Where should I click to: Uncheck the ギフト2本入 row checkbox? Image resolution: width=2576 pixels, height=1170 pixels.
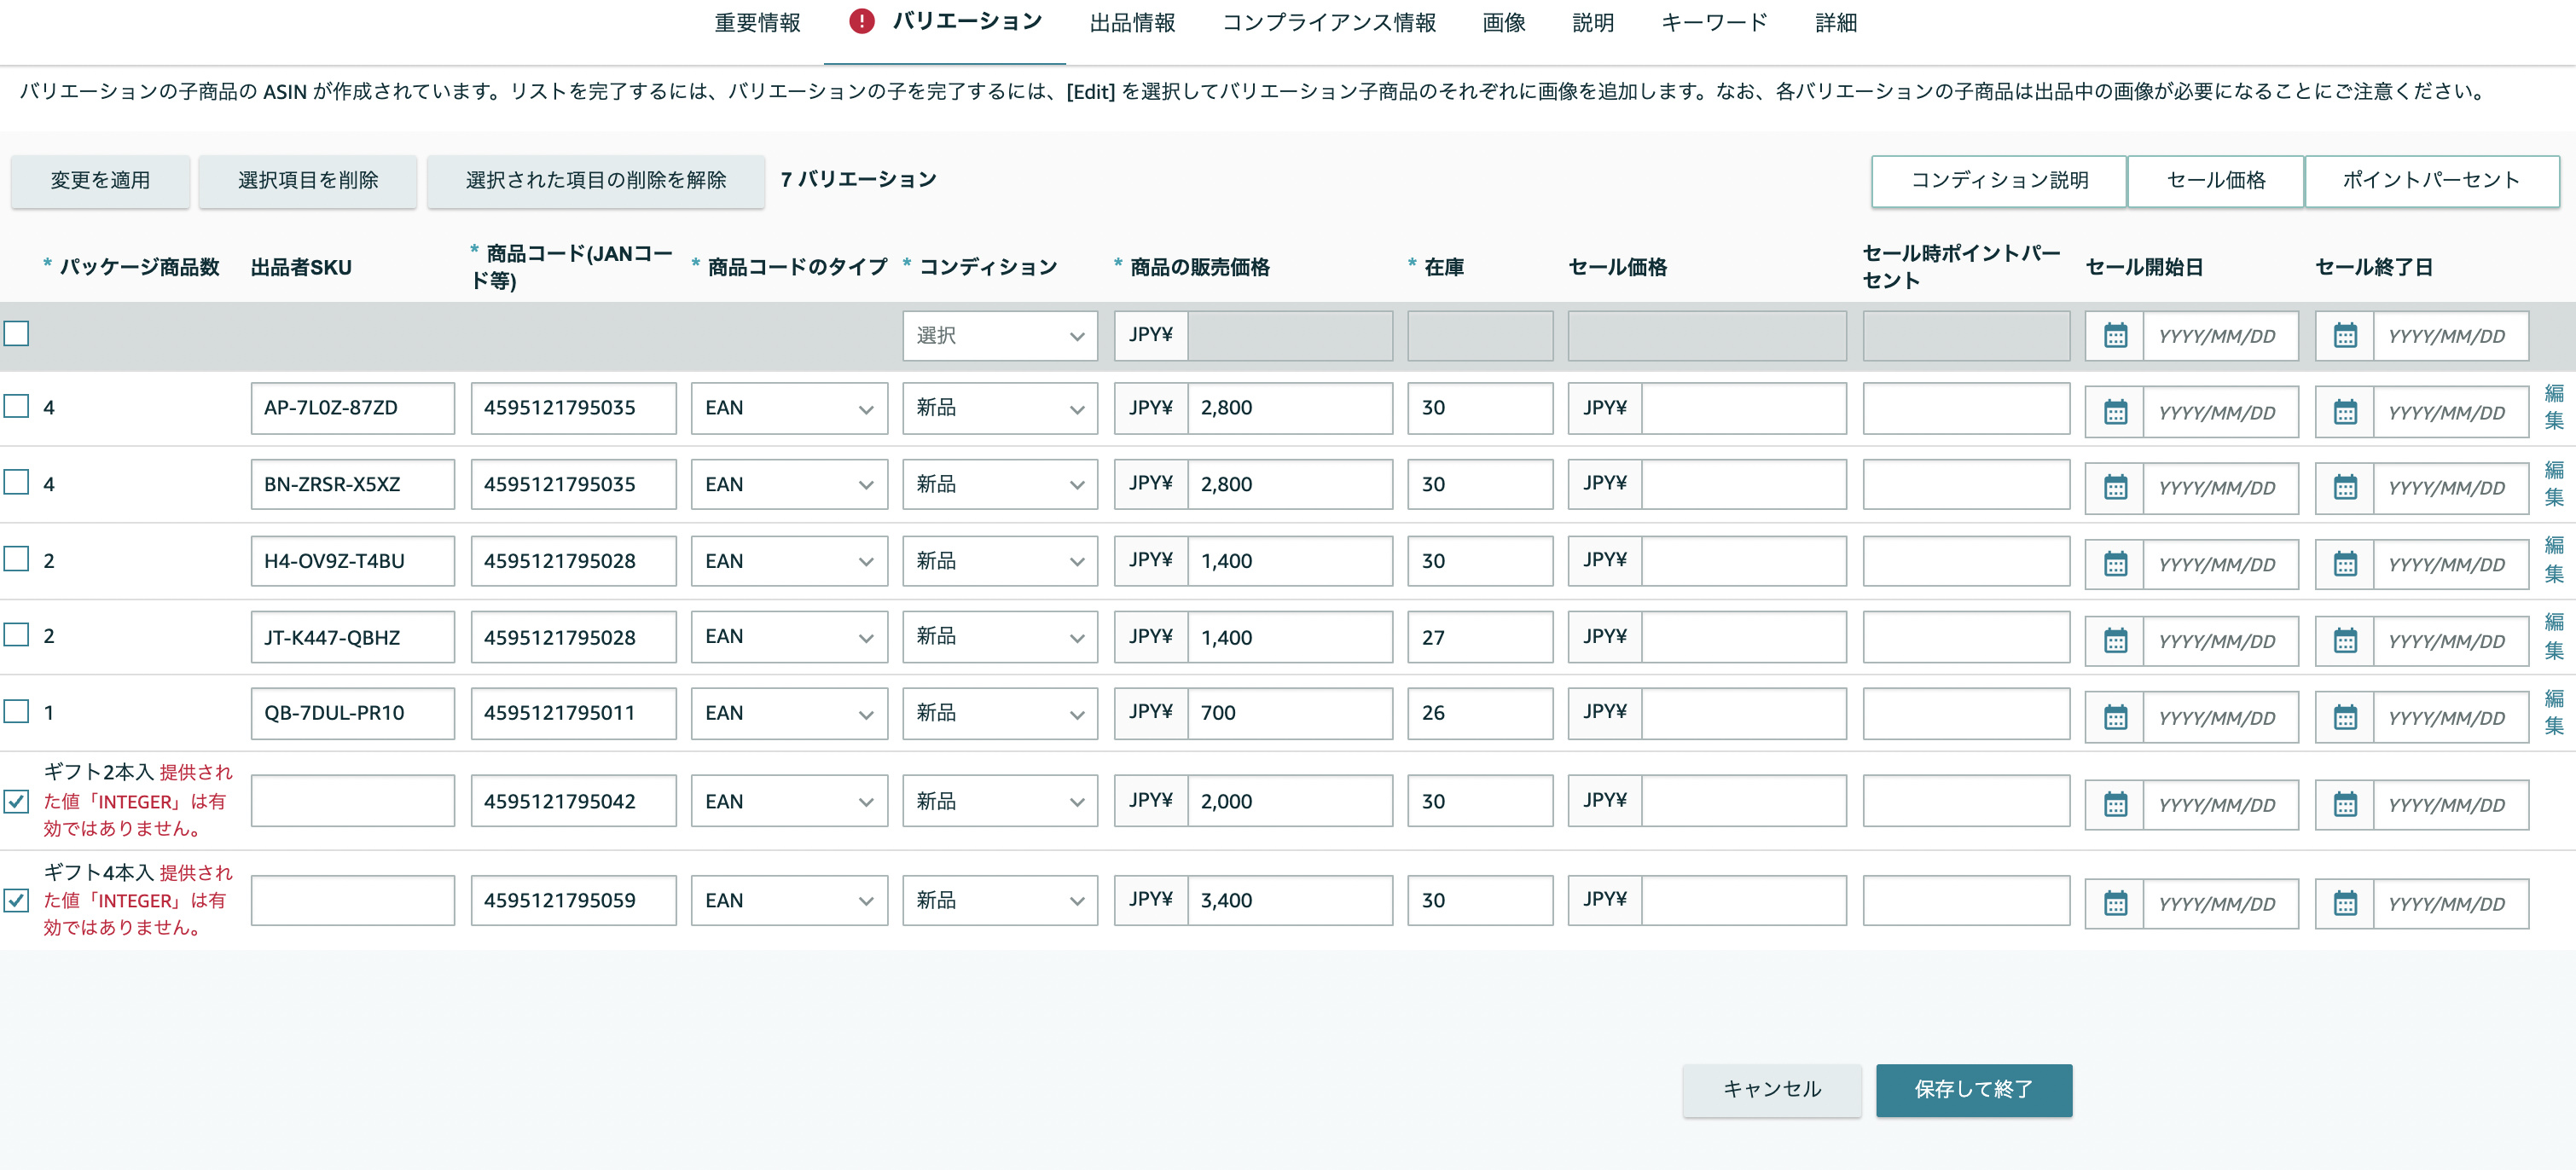16,801
